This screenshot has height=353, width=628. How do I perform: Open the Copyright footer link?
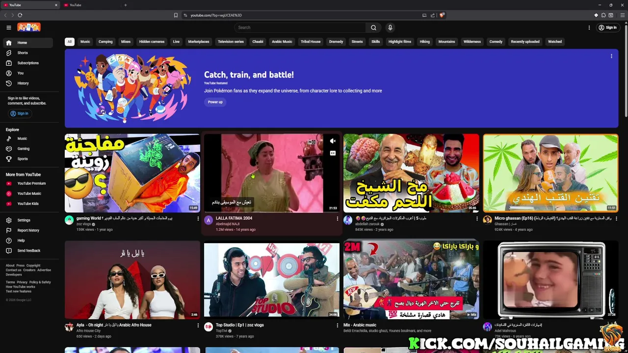(33, 266)
